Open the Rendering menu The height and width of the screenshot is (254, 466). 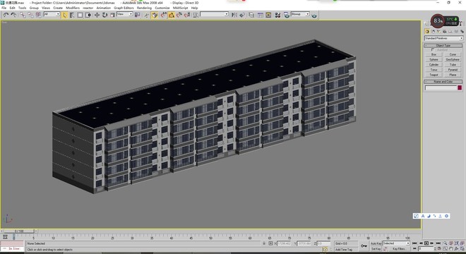144,8
